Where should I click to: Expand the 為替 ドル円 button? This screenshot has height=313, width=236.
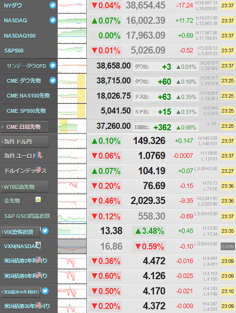pyautogui.click(x=25, y=142)
